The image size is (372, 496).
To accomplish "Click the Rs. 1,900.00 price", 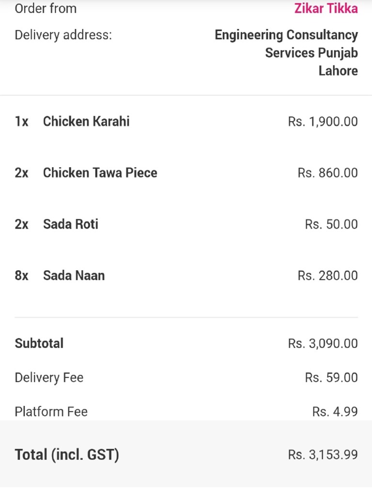I will [323, 121].
